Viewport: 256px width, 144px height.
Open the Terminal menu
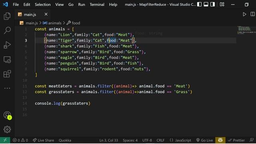pos(97,4)
